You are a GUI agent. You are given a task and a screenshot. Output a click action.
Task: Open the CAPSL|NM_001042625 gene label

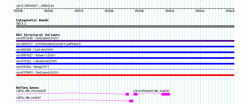31,91
